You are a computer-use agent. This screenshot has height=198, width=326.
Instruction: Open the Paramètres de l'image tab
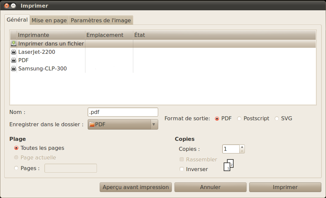pyautogui.click(x=101, y=20)
